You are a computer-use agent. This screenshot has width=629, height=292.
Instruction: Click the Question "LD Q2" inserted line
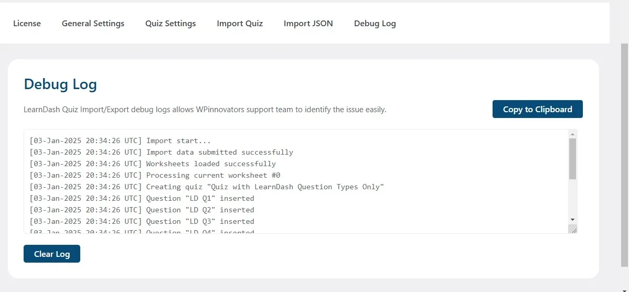coord(142,210)
